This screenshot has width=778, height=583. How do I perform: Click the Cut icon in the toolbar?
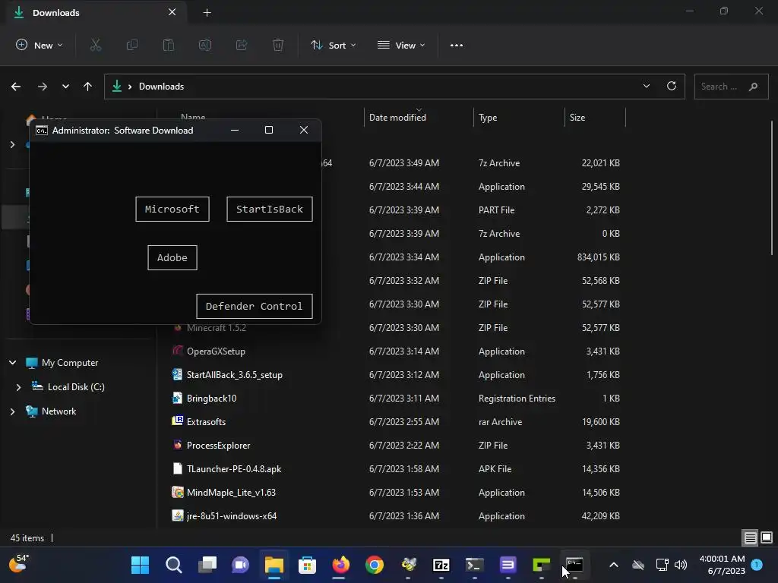pyautogui.click(x=95, y=45)
